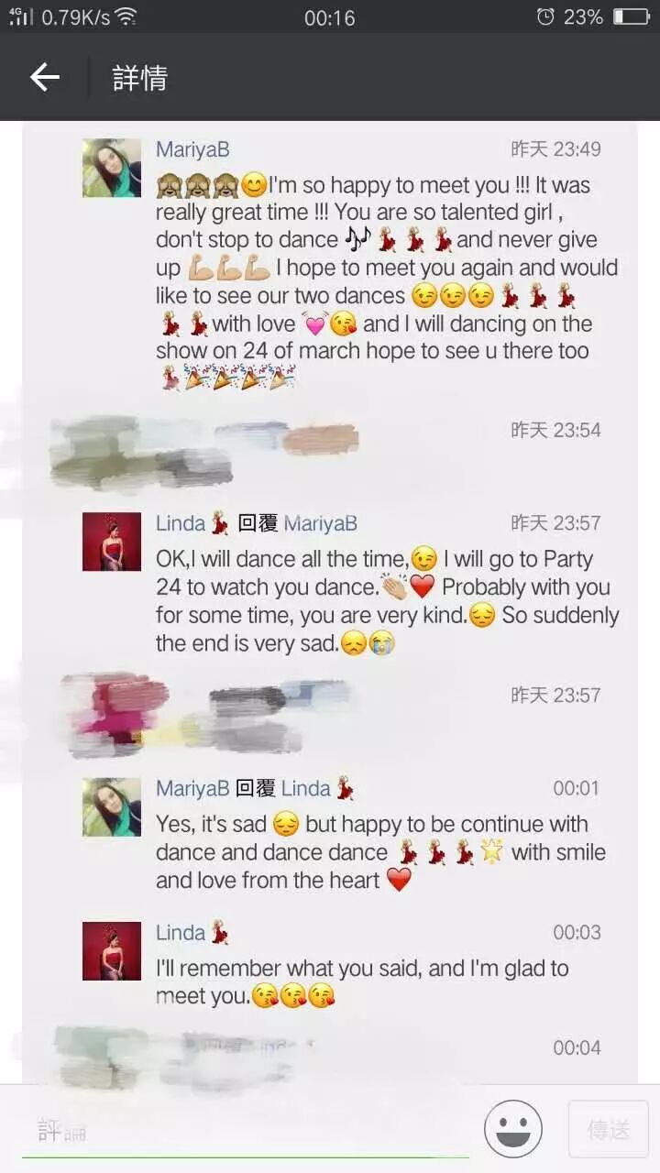The height and width of the screenshot is (1173, 660).
Task: Tap the back arrow icon
Action: [44, 78]
